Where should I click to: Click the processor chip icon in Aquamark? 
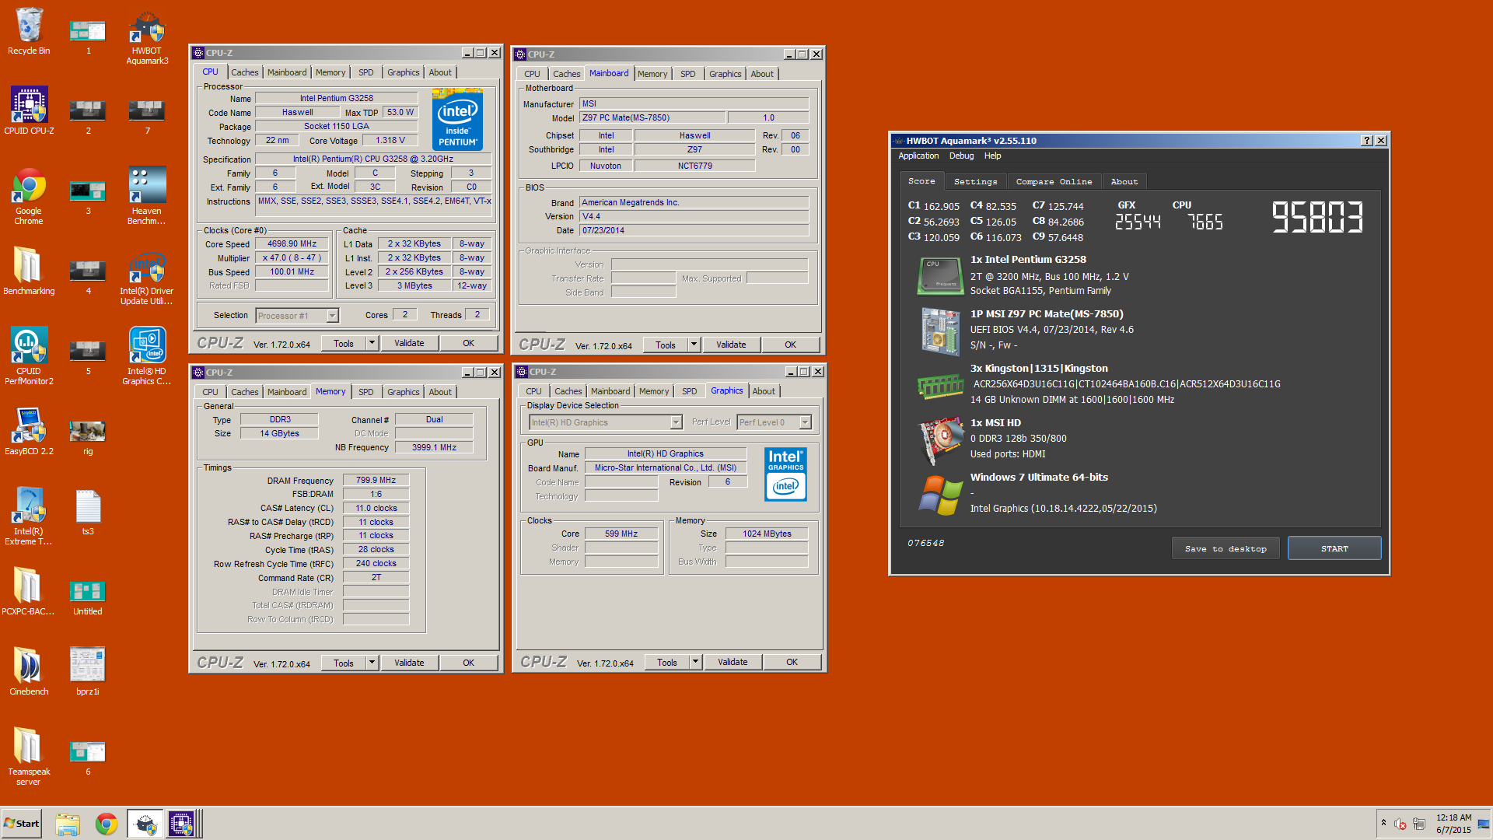pos(939,276)
